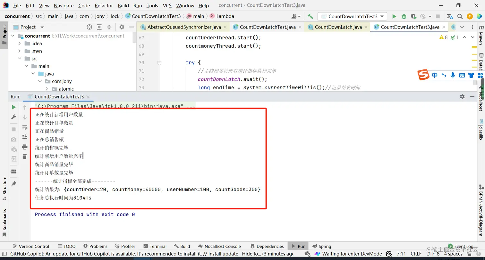Open the VCS menu
The height and width of the screenshot is (260, 485).
(x=167, y=5)
